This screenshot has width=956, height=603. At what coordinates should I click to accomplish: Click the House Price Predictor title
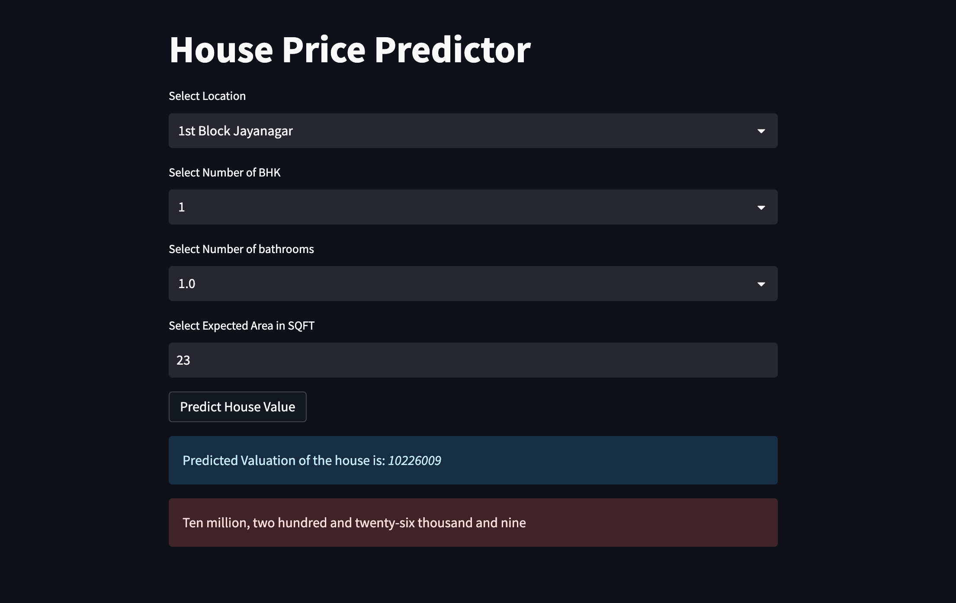point(350,49)
